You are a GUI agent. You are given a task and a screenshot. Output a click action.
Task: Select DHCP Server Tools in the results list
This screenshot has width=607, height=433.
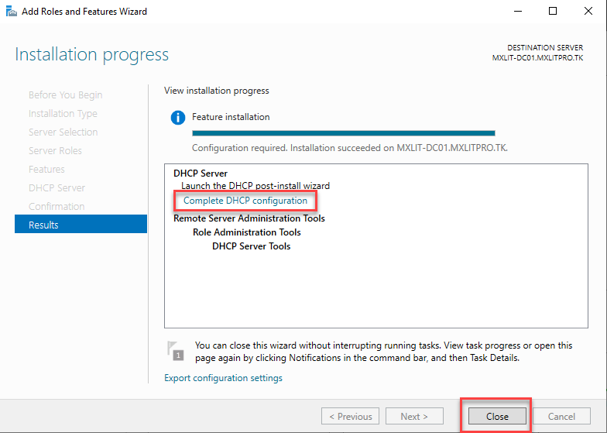point(251,246)
